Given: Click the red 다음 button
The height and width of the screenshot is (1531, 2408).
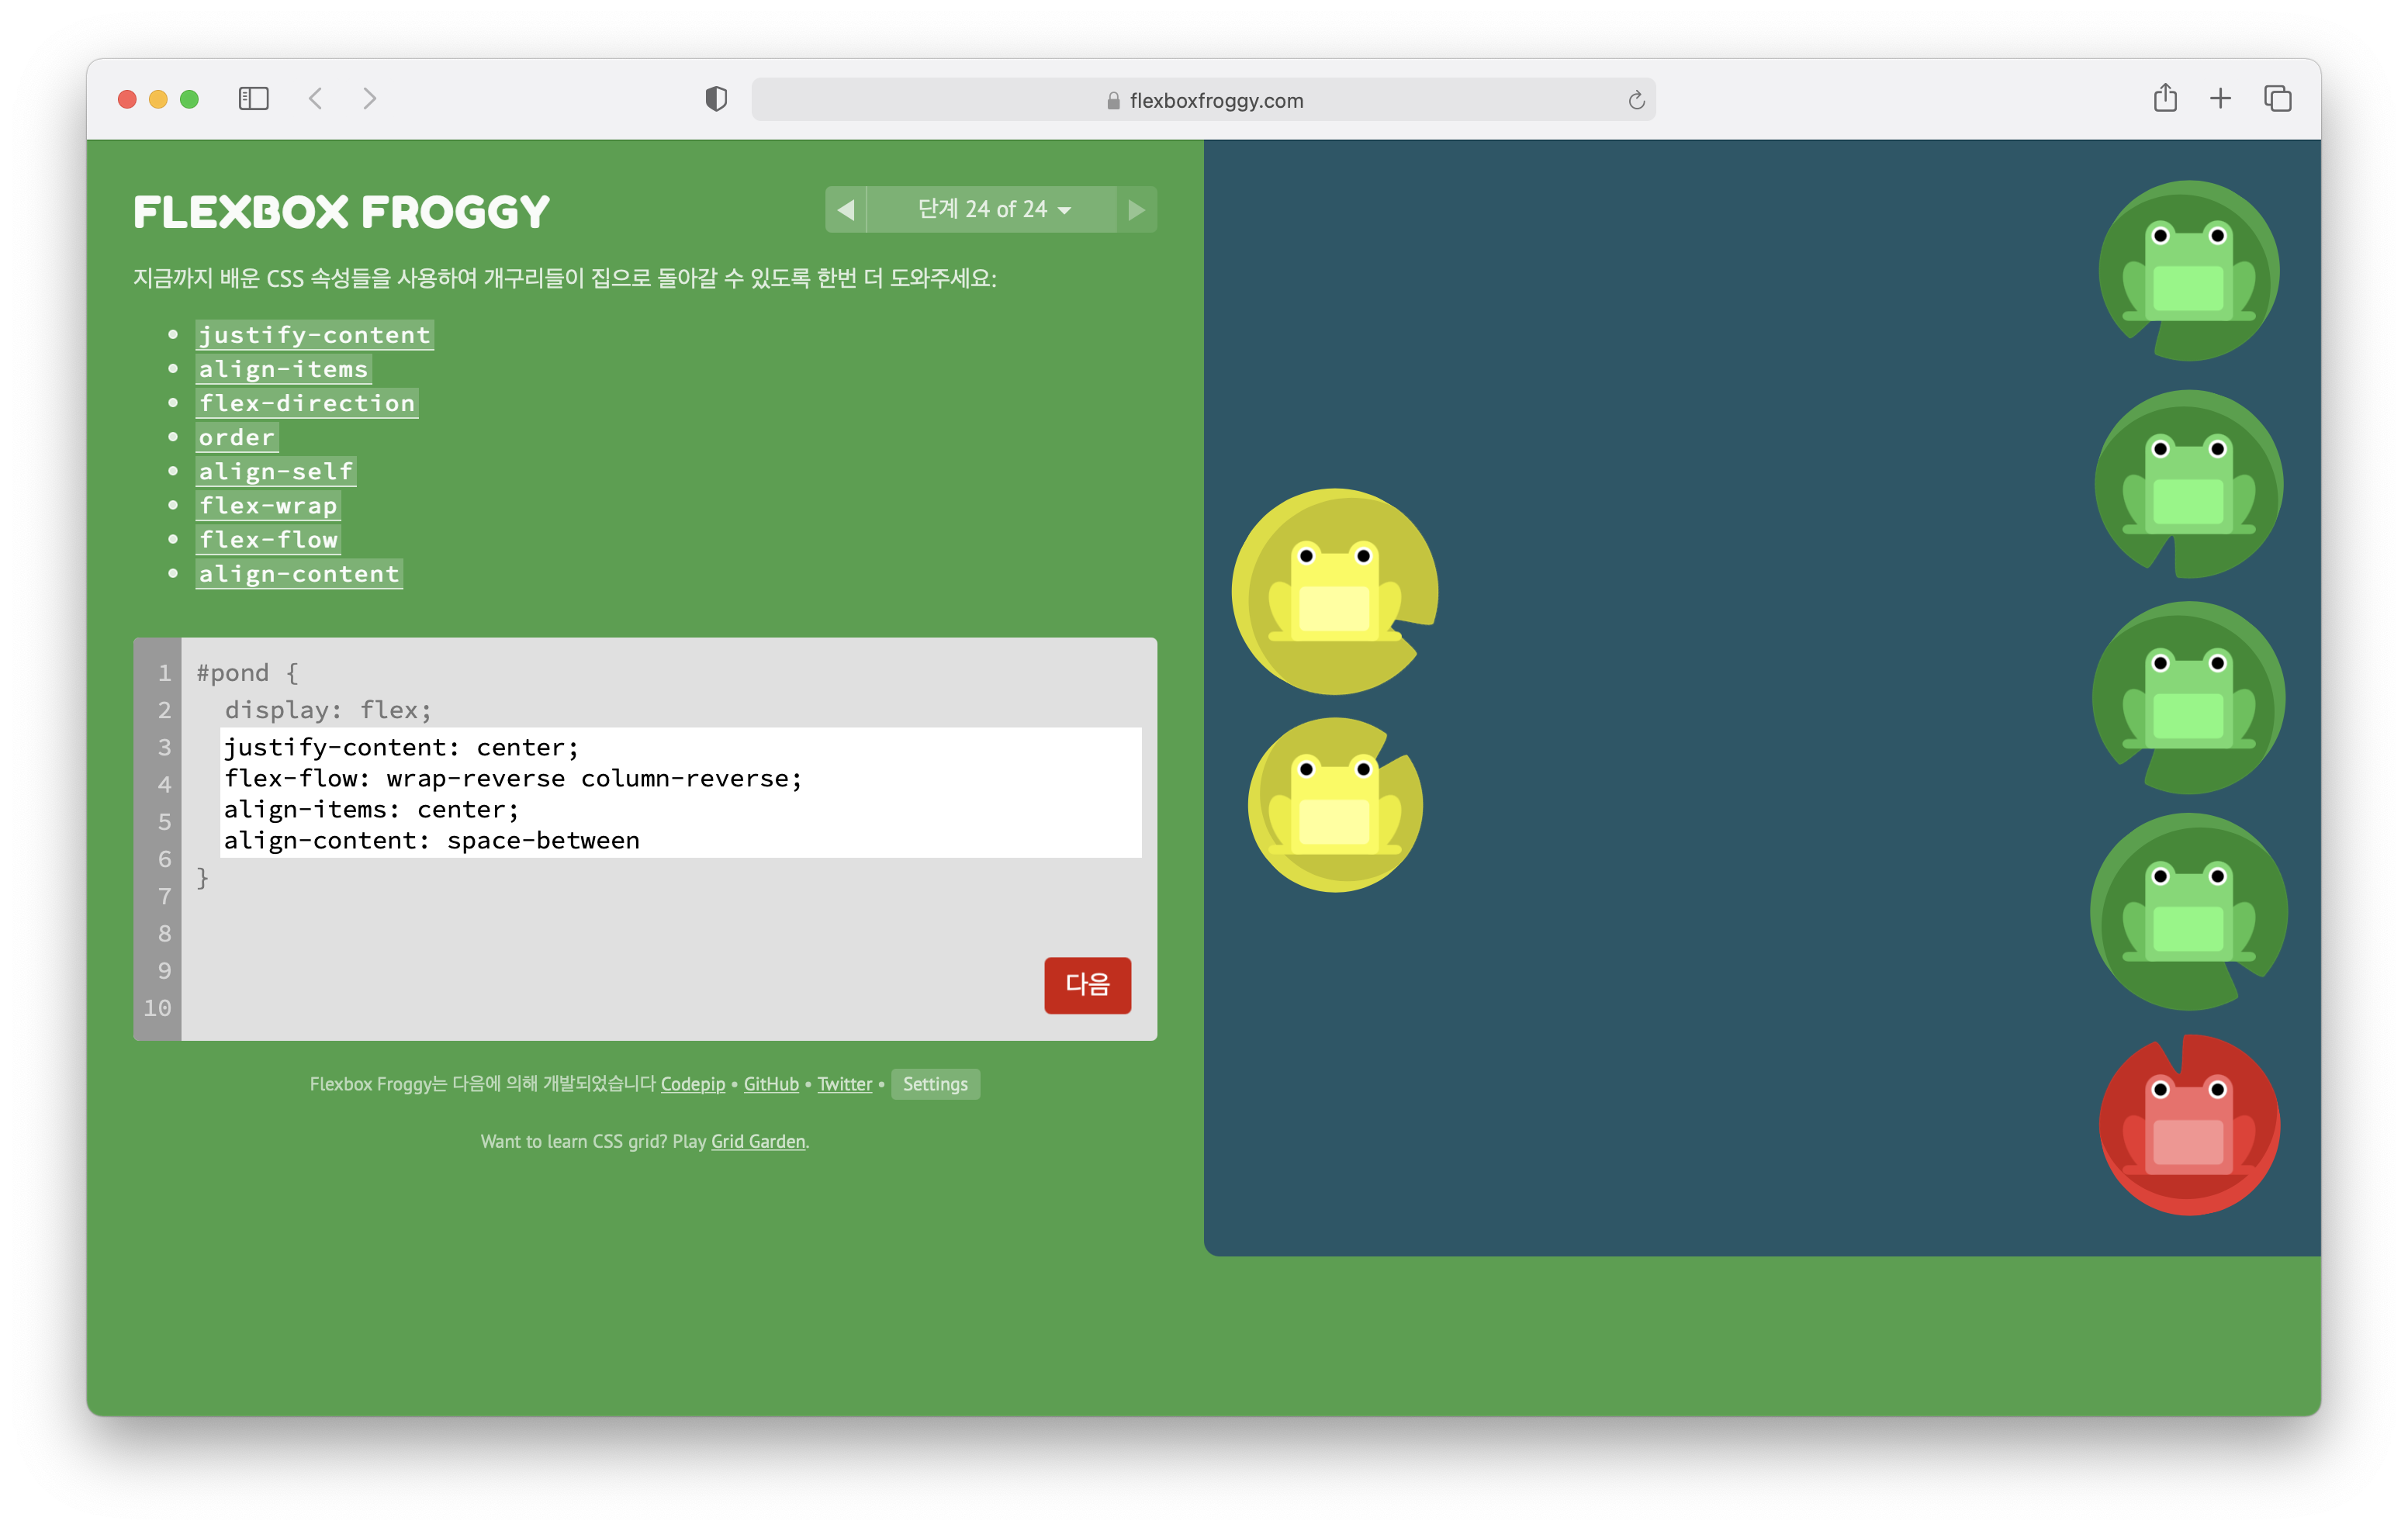Looking at the screenshot, I should 1087,985.
